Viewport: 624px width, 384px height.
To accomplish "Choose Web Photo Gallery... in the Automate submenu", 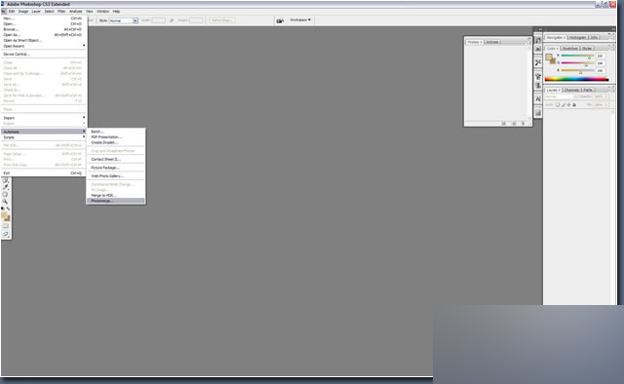I will tap(116, 175).
